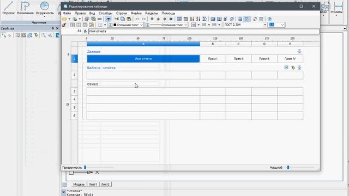Select column A header
Viewport: 349px width, 196px height.
click(143, 44)
